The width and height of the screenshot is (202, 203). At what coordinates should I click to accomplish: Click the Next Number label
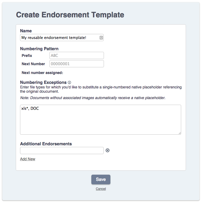pos(33,64)
